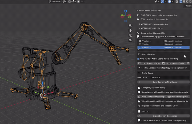This screenshot has height=124, width=192.
Task: Click the workflow refresh arrows icon
Action: (138, 15)
